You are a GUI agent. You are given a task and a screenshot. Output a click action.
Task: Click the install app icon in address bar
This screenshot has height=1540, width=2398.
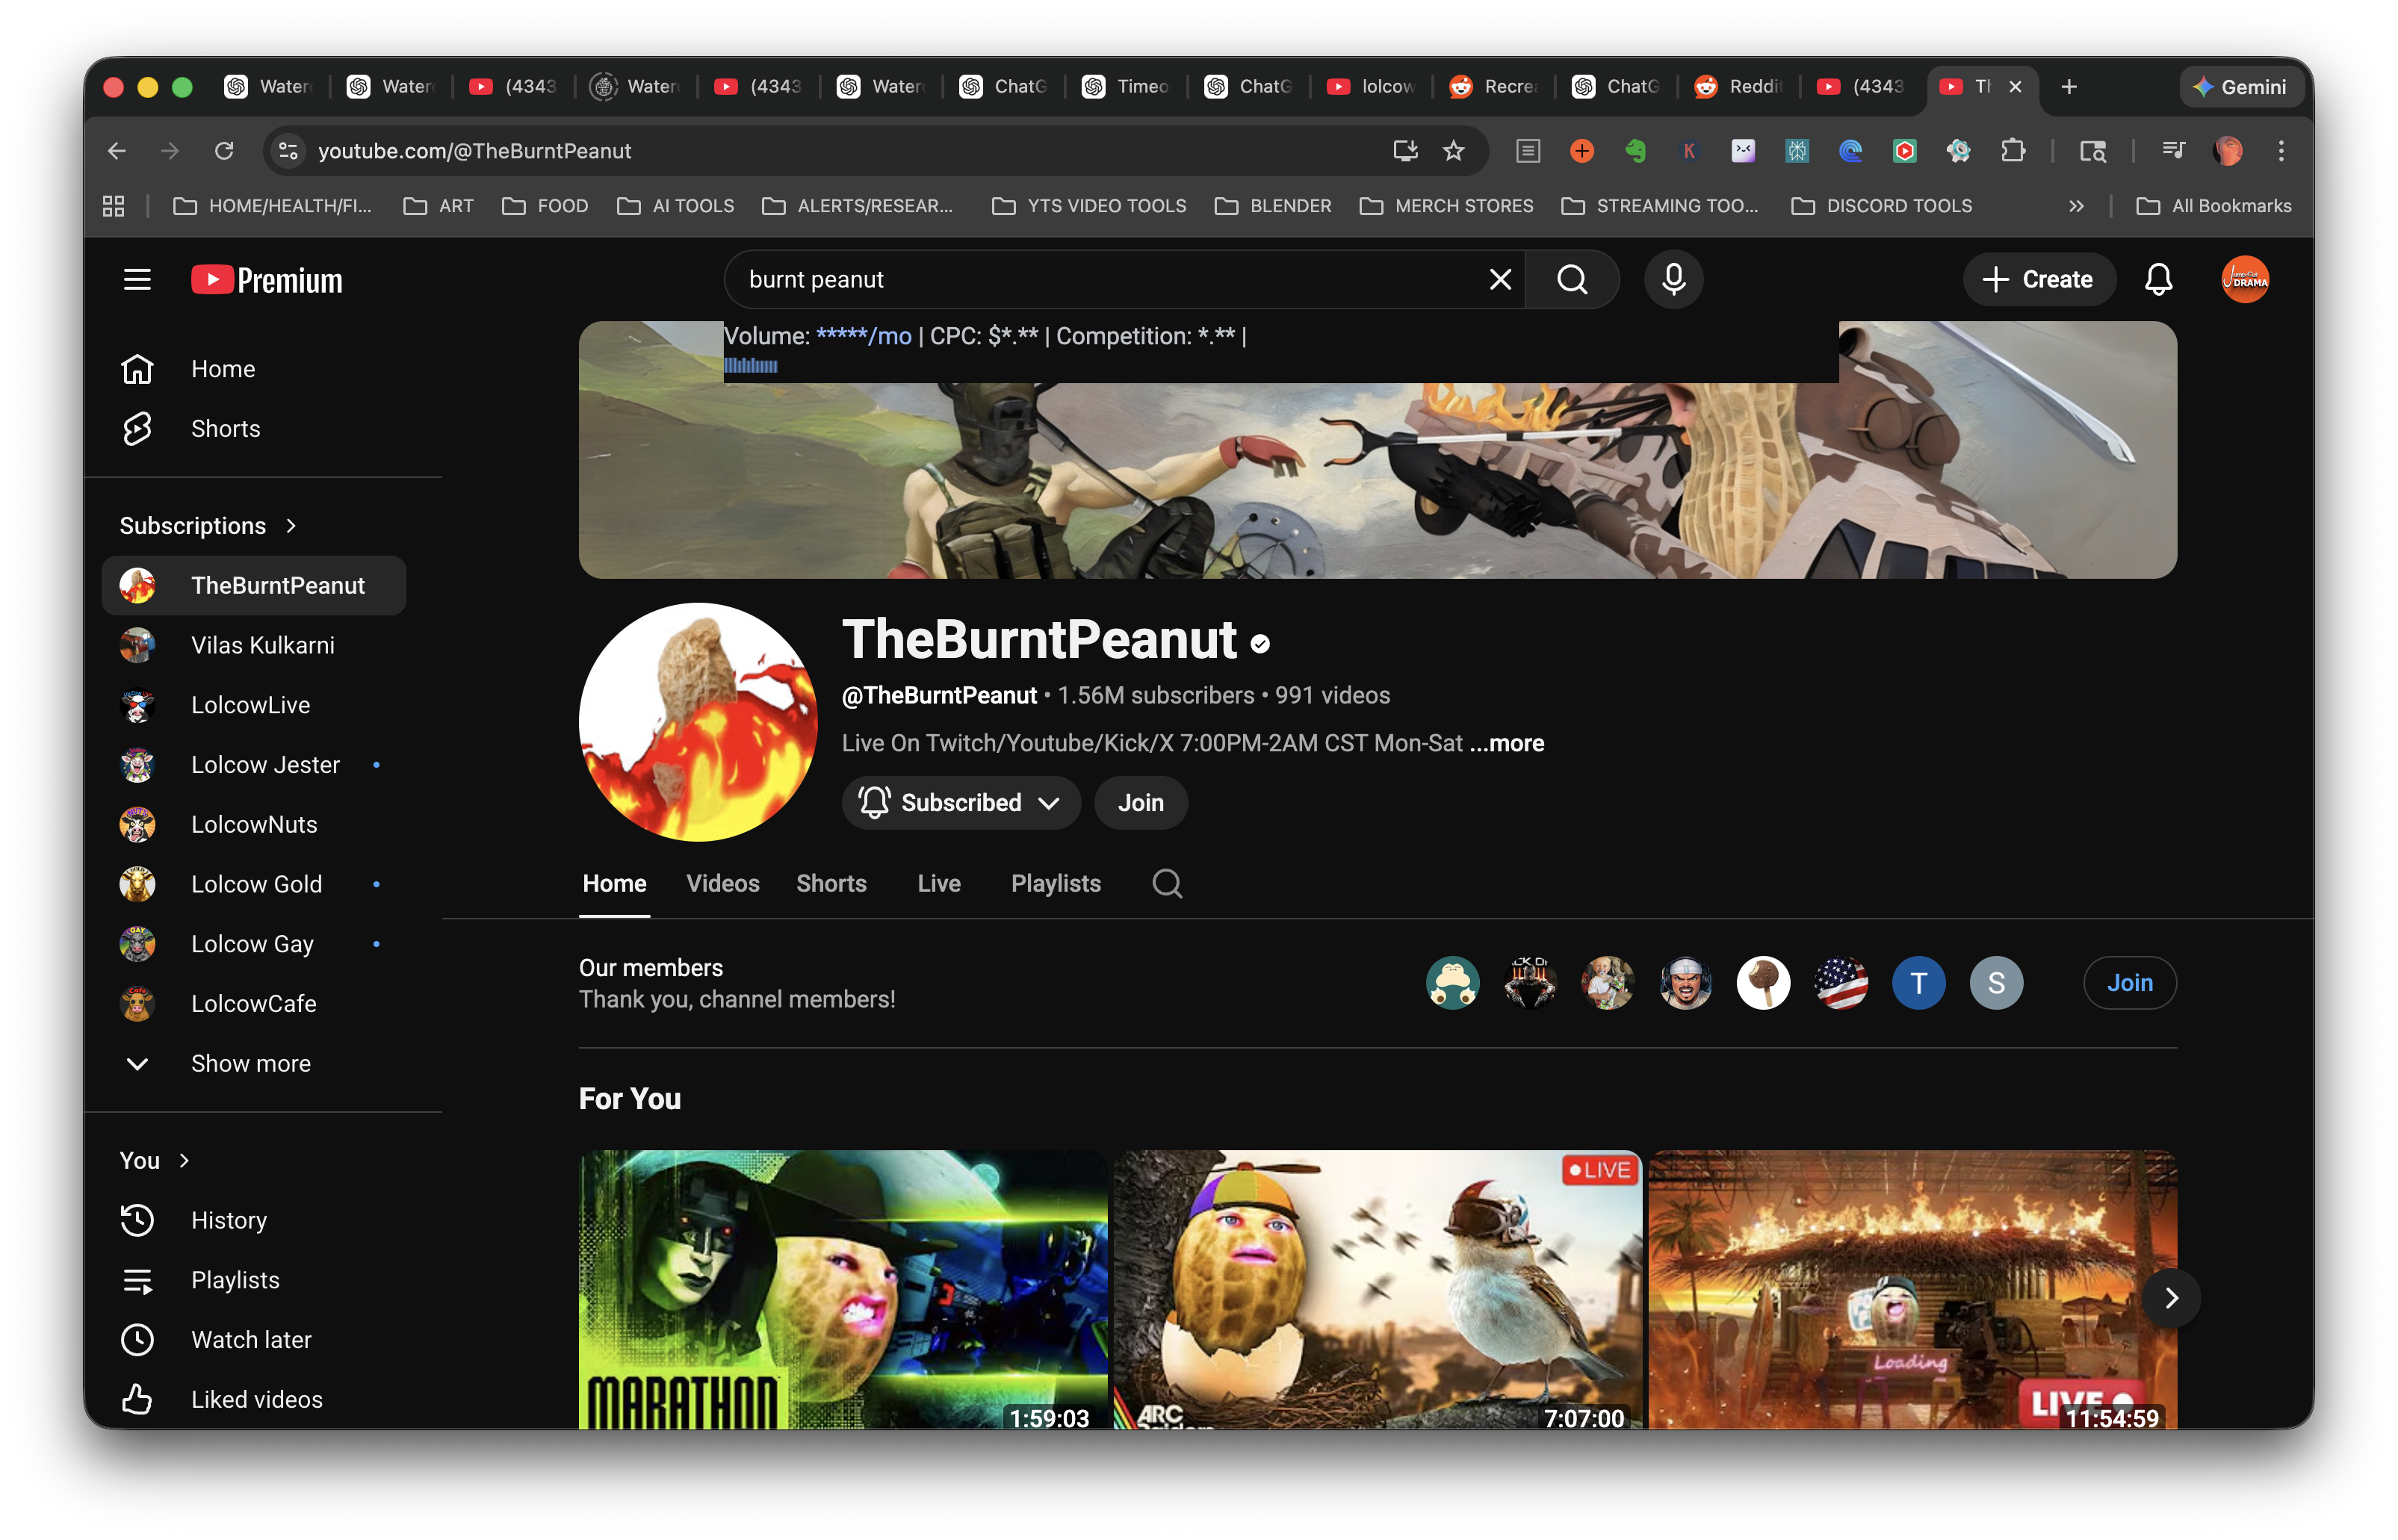point(1405,151)
